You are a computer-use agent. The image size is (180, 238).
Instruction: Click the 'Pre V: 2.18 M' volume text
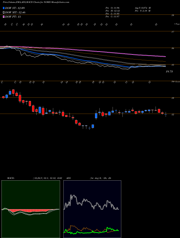tap(143, 11)
